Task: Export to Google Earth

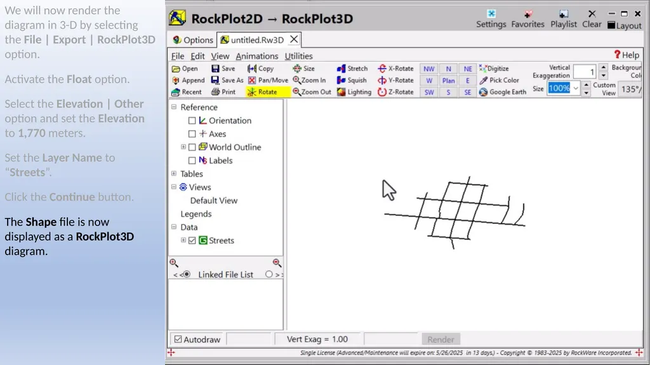Action: (503, 92)
